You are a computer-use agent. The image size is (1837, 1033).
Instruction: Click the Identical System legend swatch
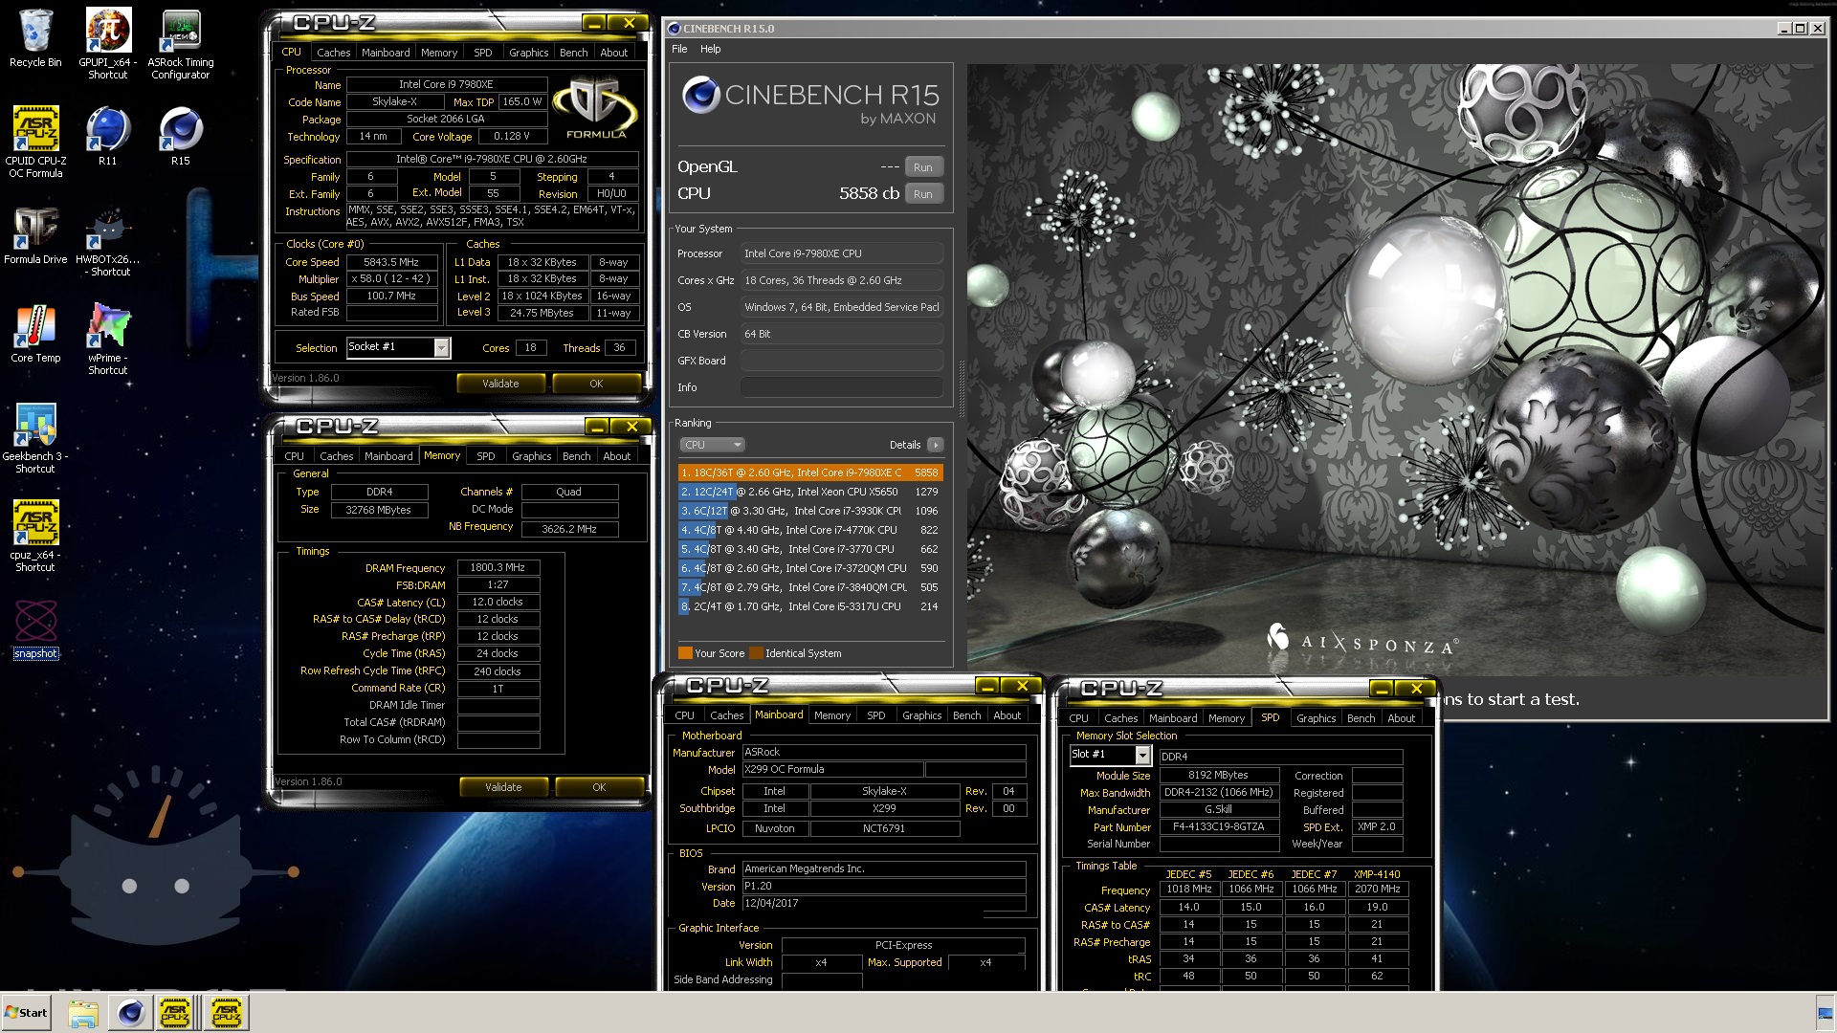coord(756,653)
